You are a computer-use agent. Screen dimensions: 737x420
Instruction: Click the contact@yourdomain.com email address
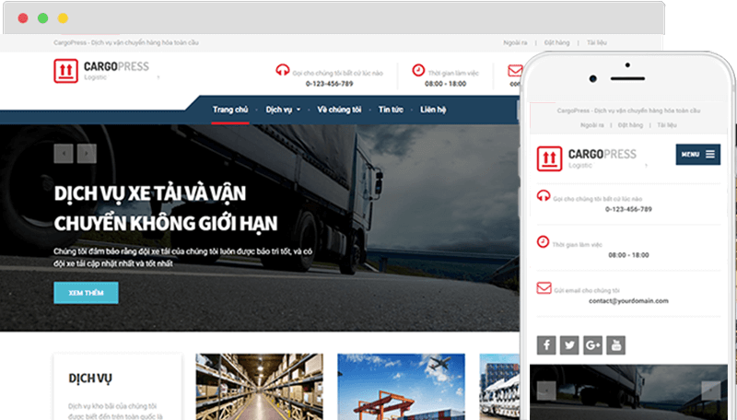coord(628,301)
